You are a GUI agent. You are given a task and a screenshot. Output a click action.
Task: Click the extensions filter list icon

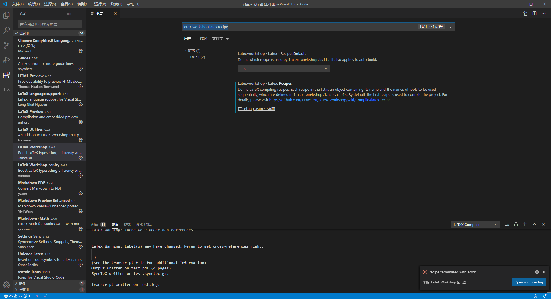tap(69, 13)
